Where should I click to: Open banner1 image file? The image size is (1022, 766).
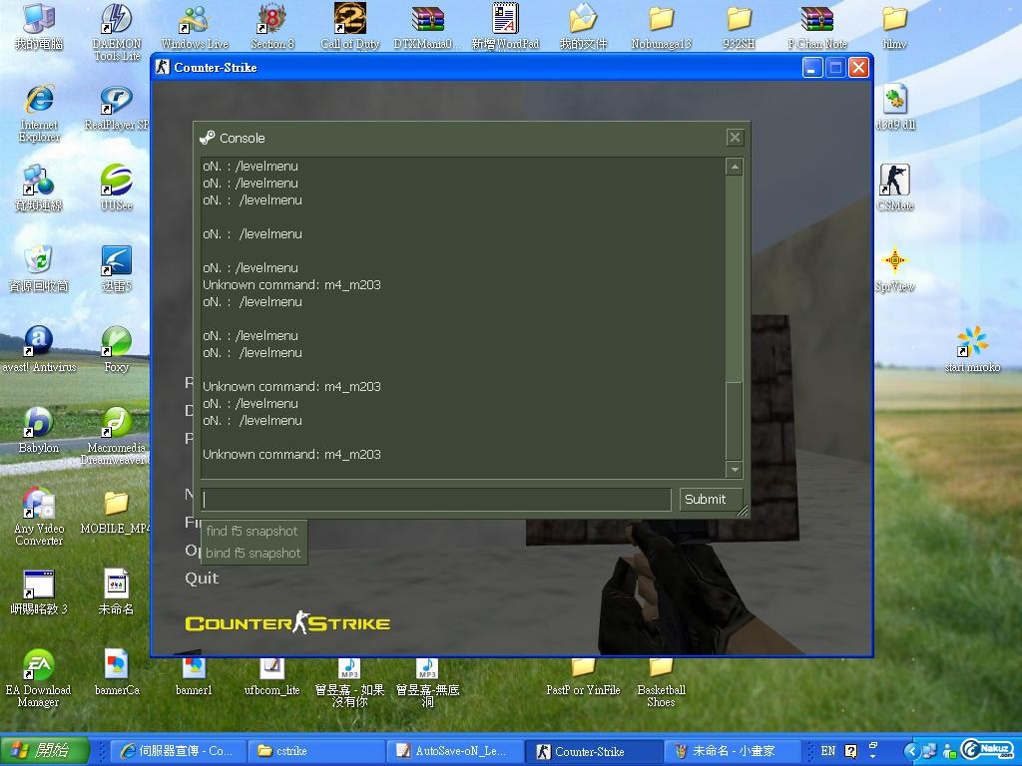click(x=194, y=676)
